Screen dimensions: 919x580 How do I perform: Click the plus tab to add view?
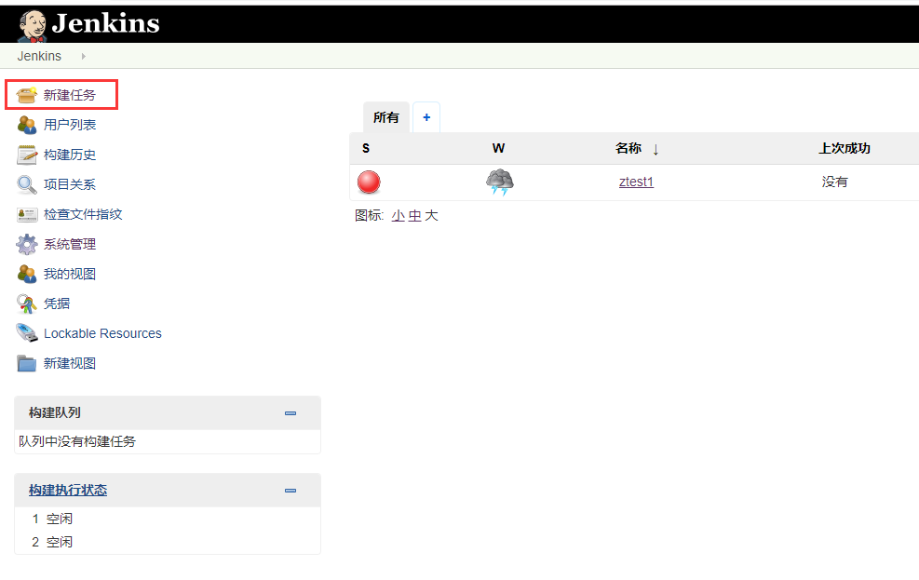(426, 117)
